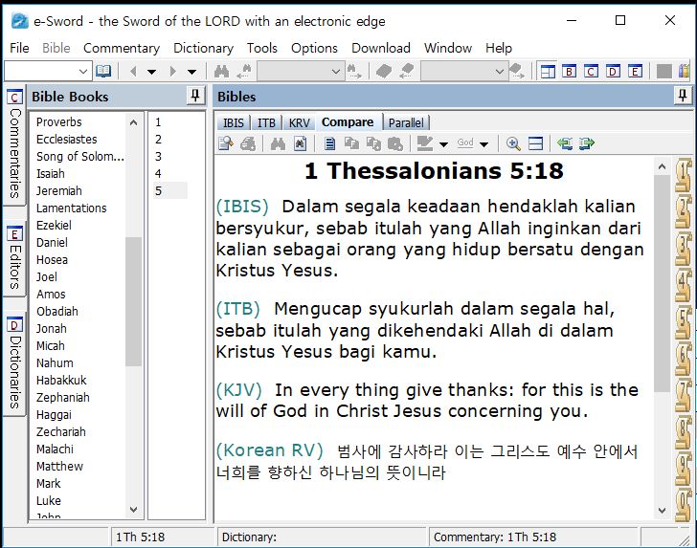This screenshot has height=548, width=697.
Task: Expand the back navigation history dropdown arrow
Action: [x=151, y=71]
